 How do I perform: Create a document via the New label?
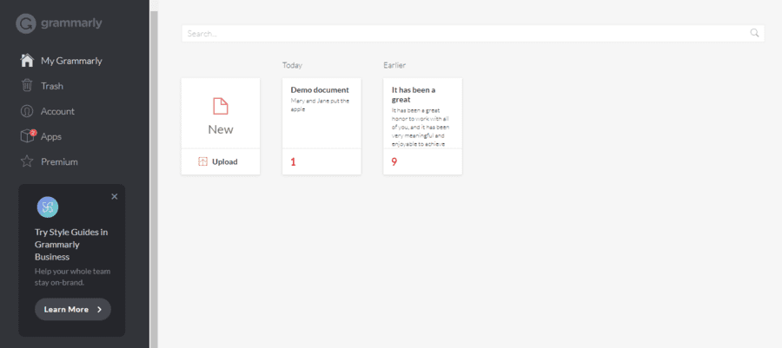click(221, 129)
